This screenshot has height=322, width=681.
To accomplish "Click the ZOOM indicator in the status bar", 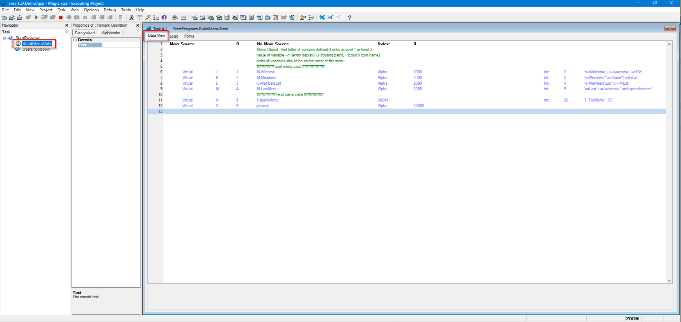I will click(632, 318).
